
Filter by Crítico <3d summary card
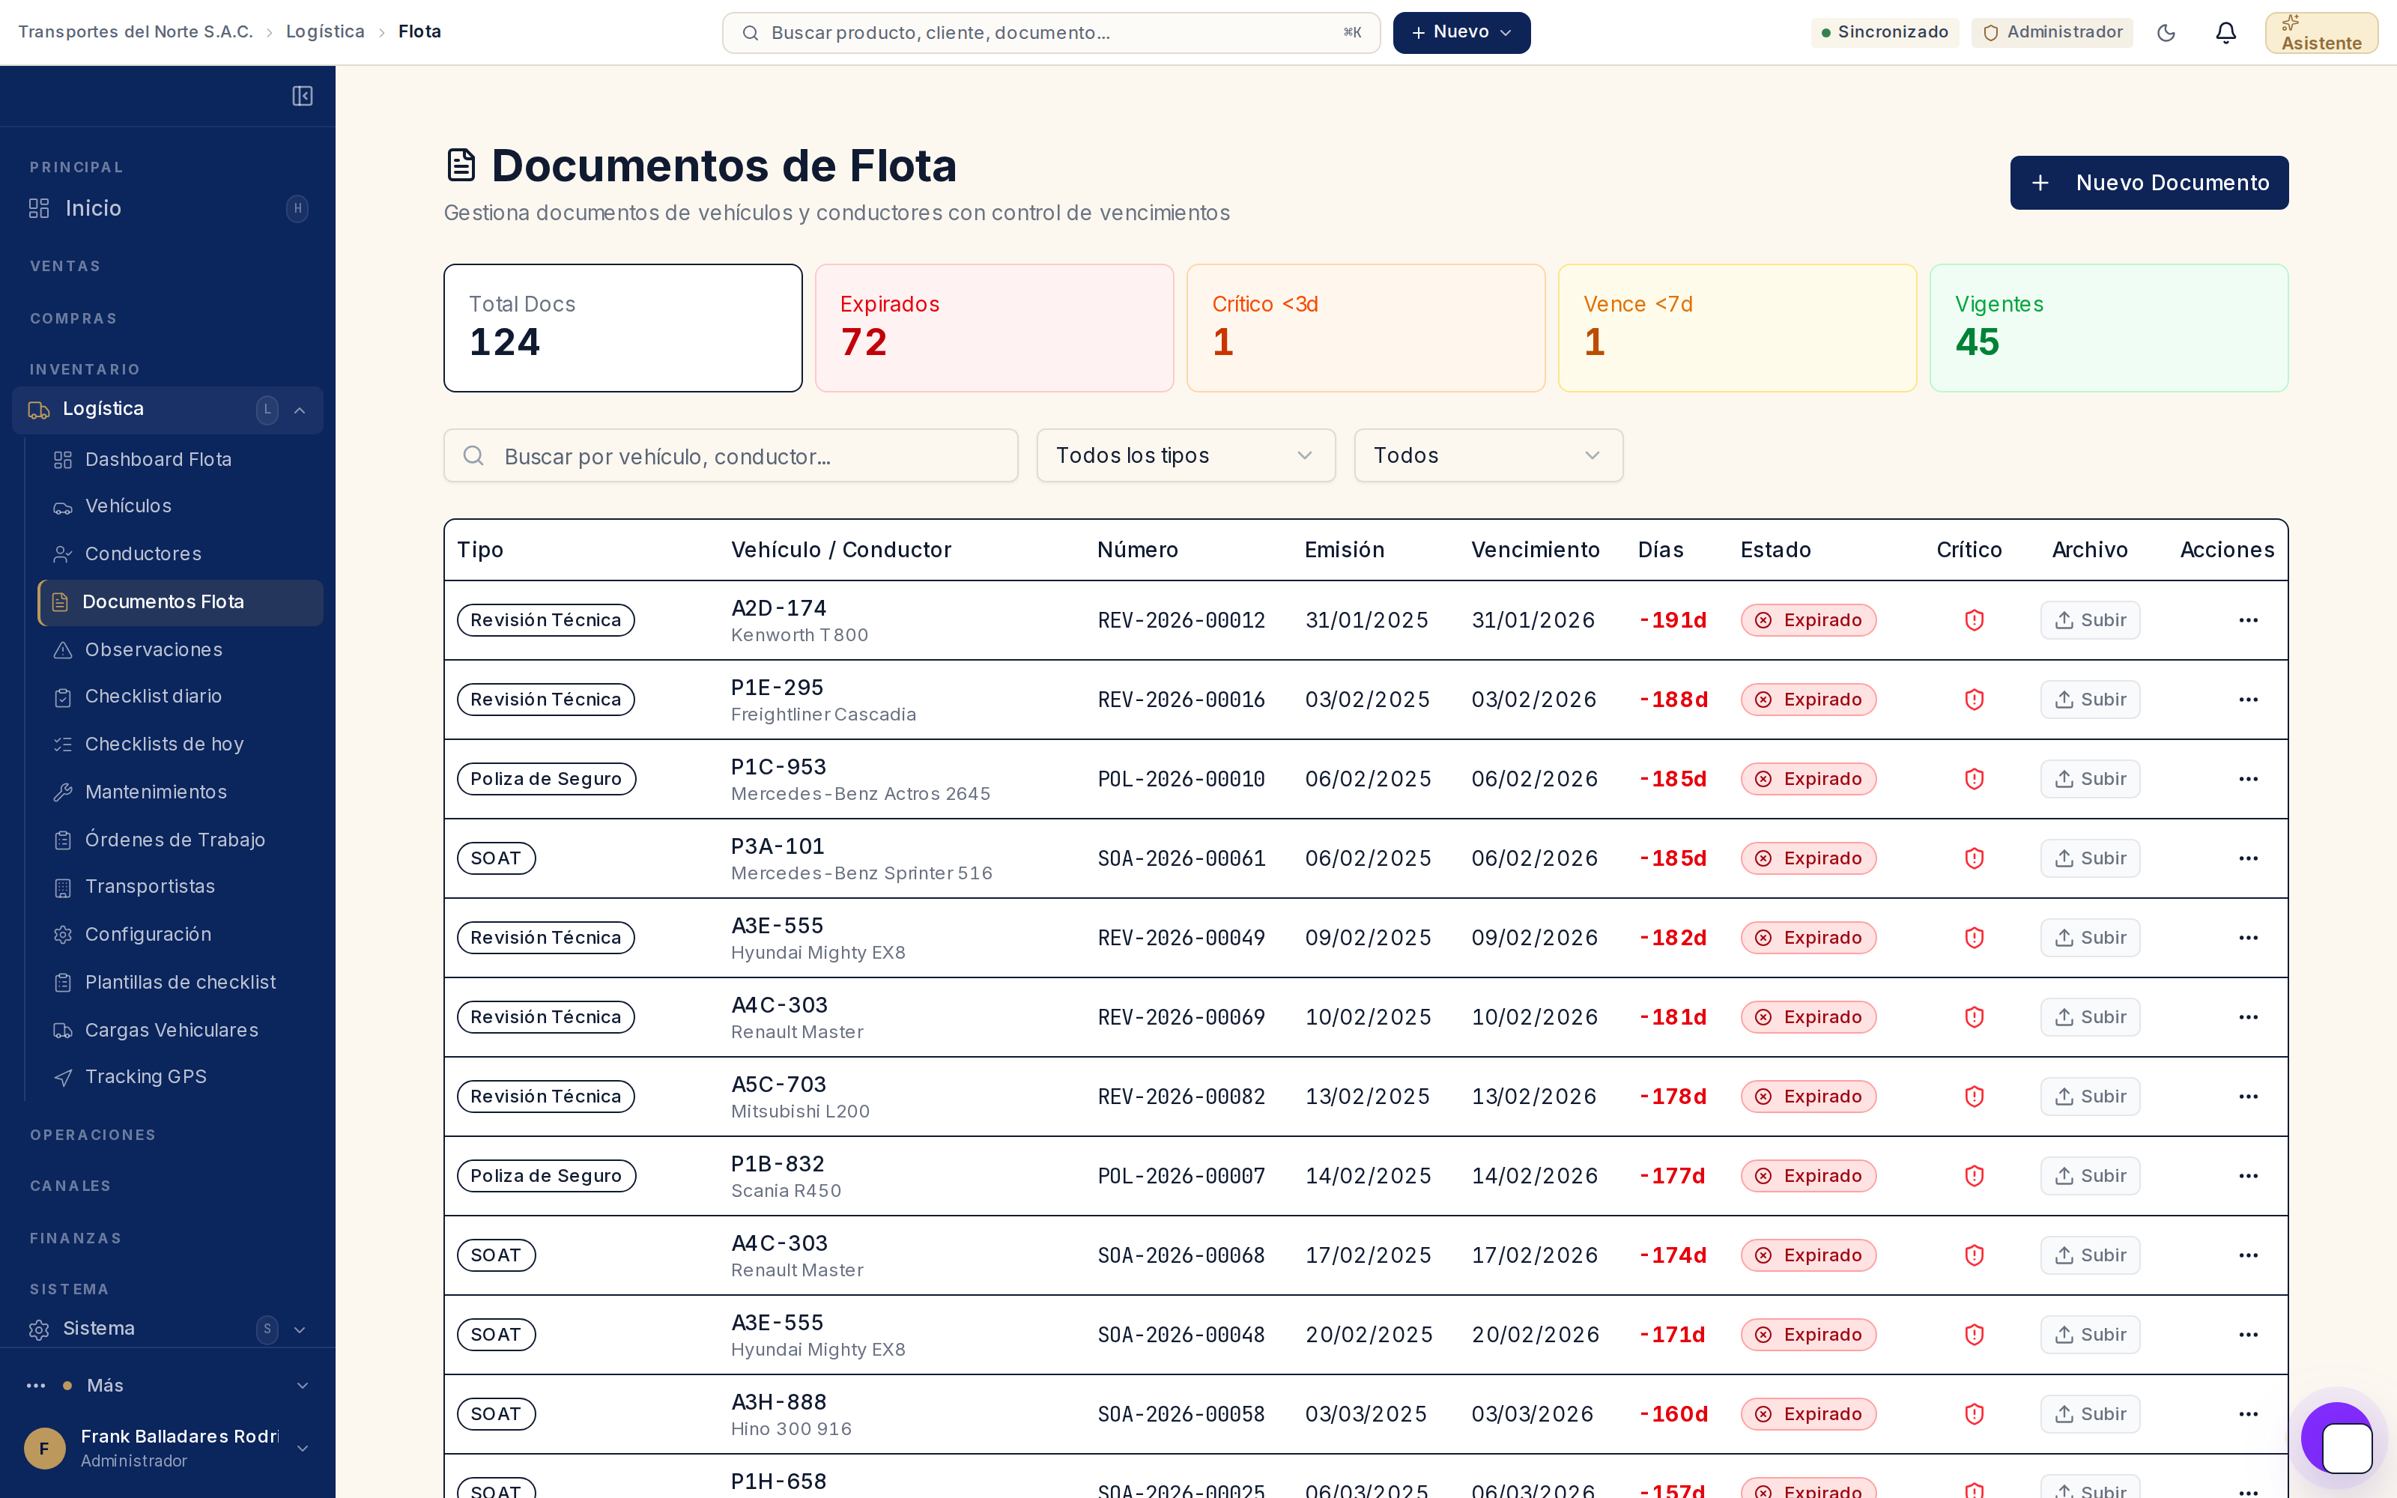point(1365,328)
